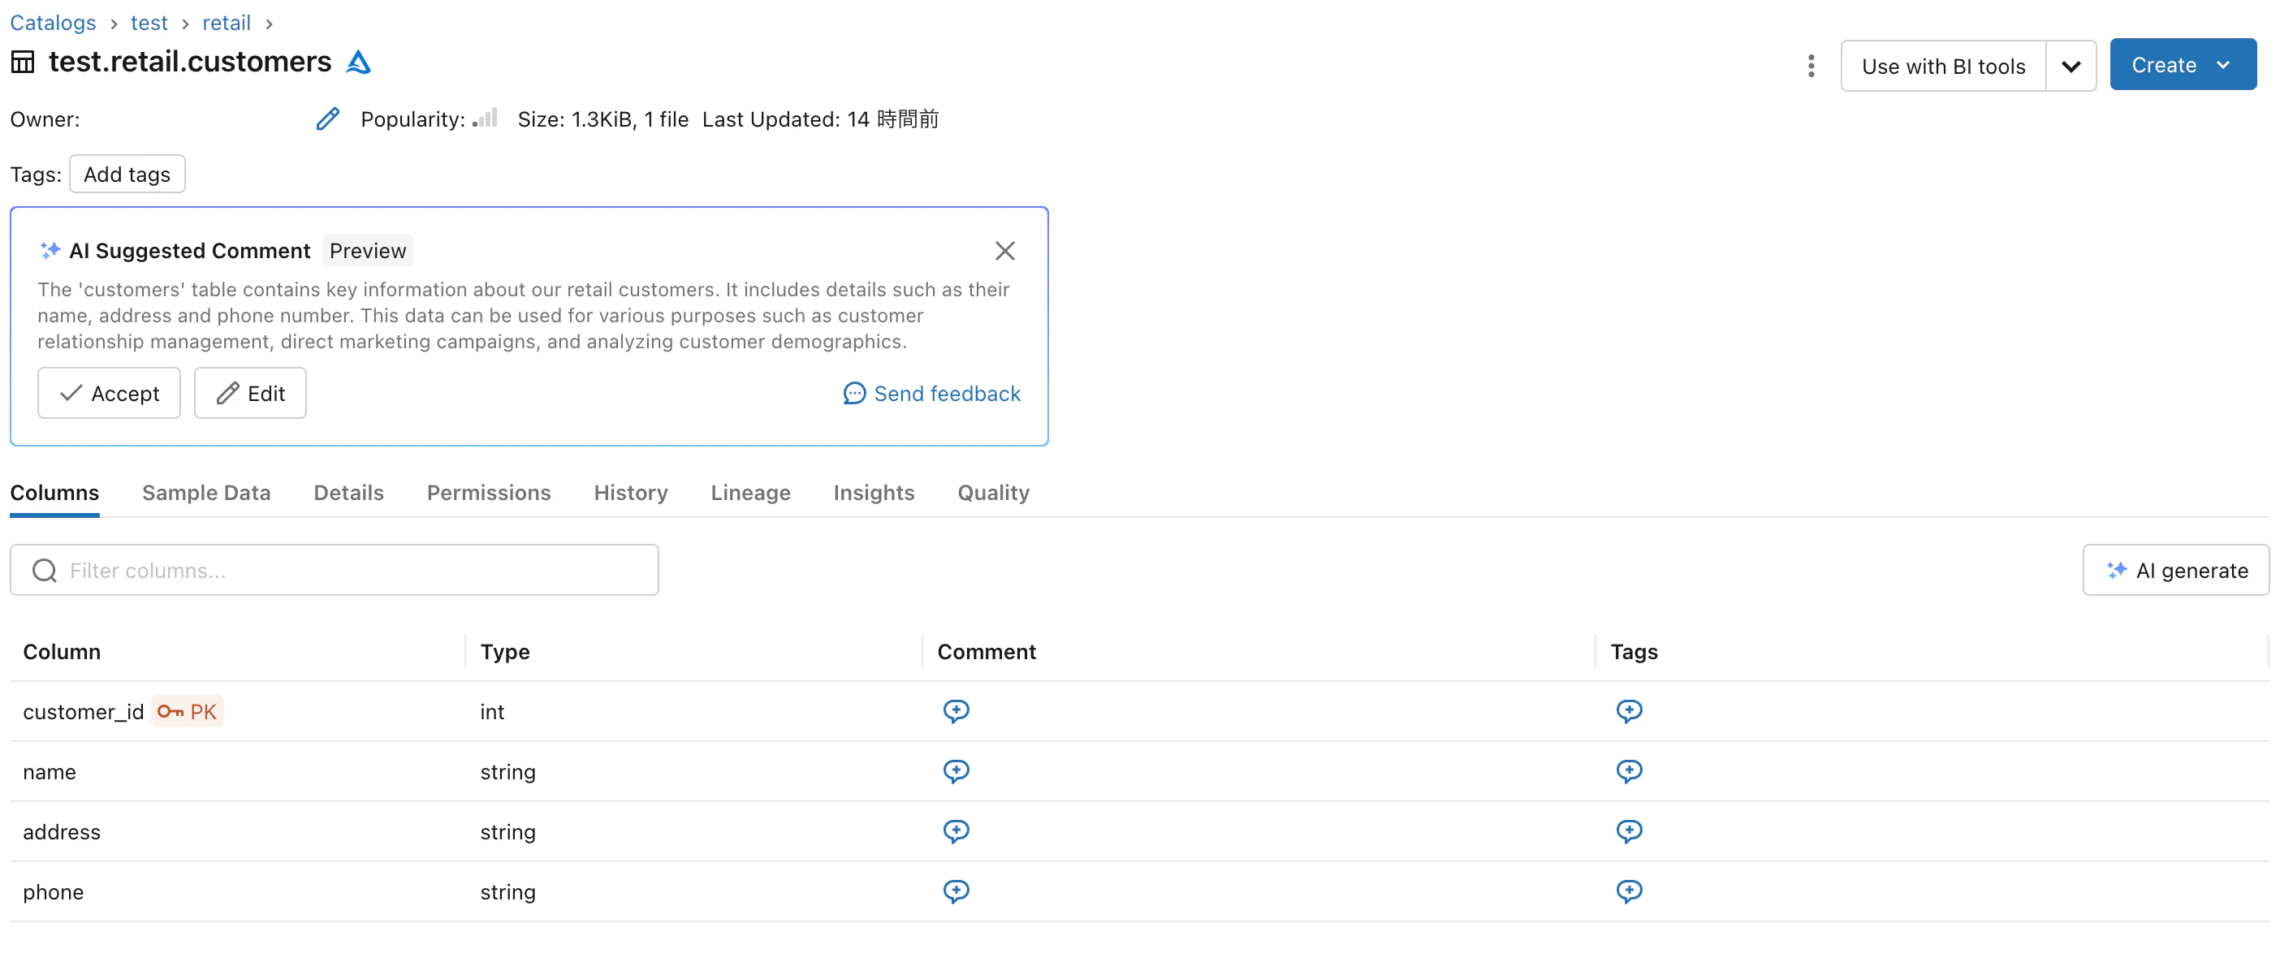Open the Create dropdown button

click(2182, 65)
